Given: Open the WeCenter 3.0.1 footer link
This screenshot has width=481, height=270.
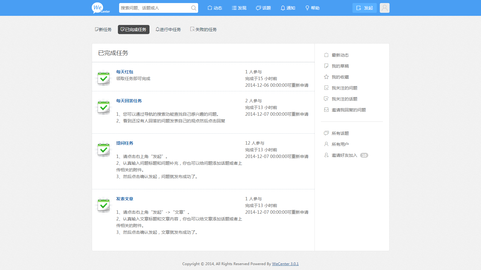Looking at the screenshot, I should (285, 264).
